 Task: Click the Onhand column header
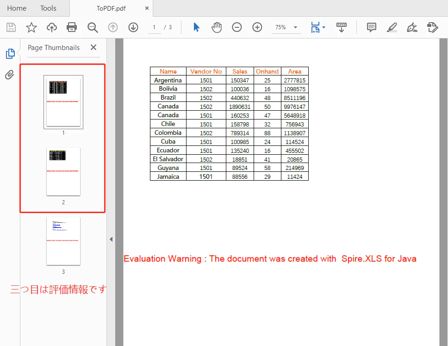[x=267, y=71]
